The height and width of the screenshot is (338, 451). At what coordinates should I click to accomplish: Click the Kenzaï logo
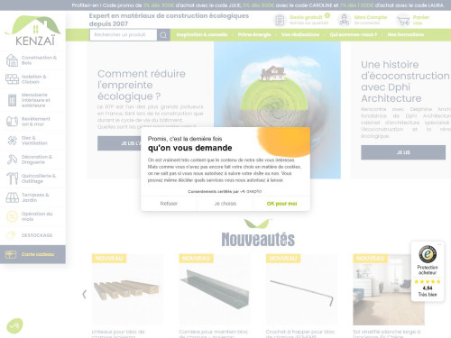(33, 31)
